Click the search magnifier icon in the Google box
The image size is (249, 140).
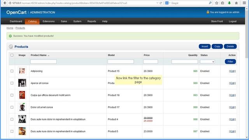(210, 3)
